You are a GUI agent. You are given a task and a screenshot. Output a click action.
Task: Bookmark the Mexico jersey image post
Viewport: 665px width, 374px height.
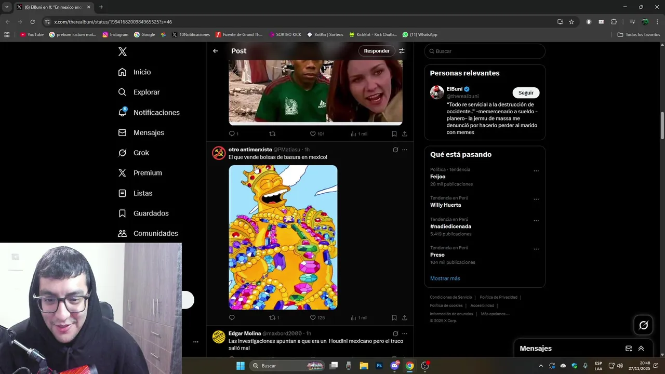[394, 133]
